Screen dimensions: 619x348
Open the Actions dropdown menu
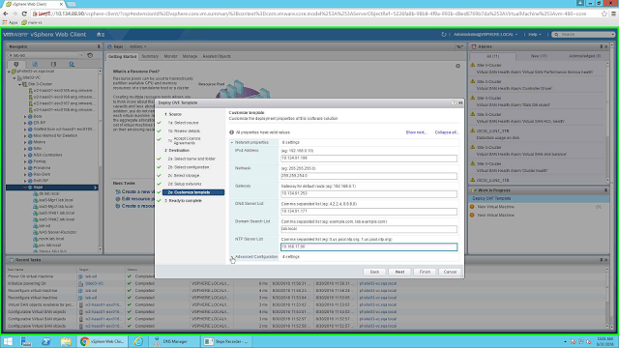point(137,46)
